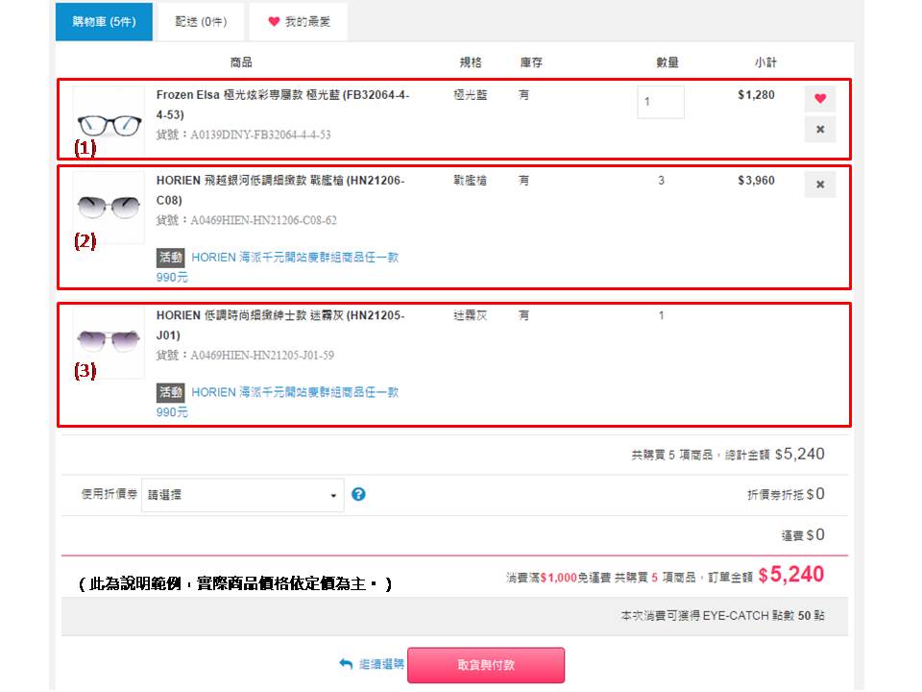Image resolution: width=922 pixels, height=692 pixels.
Task: Select the 購物車 (5件) tab
Action: (103, 20)
